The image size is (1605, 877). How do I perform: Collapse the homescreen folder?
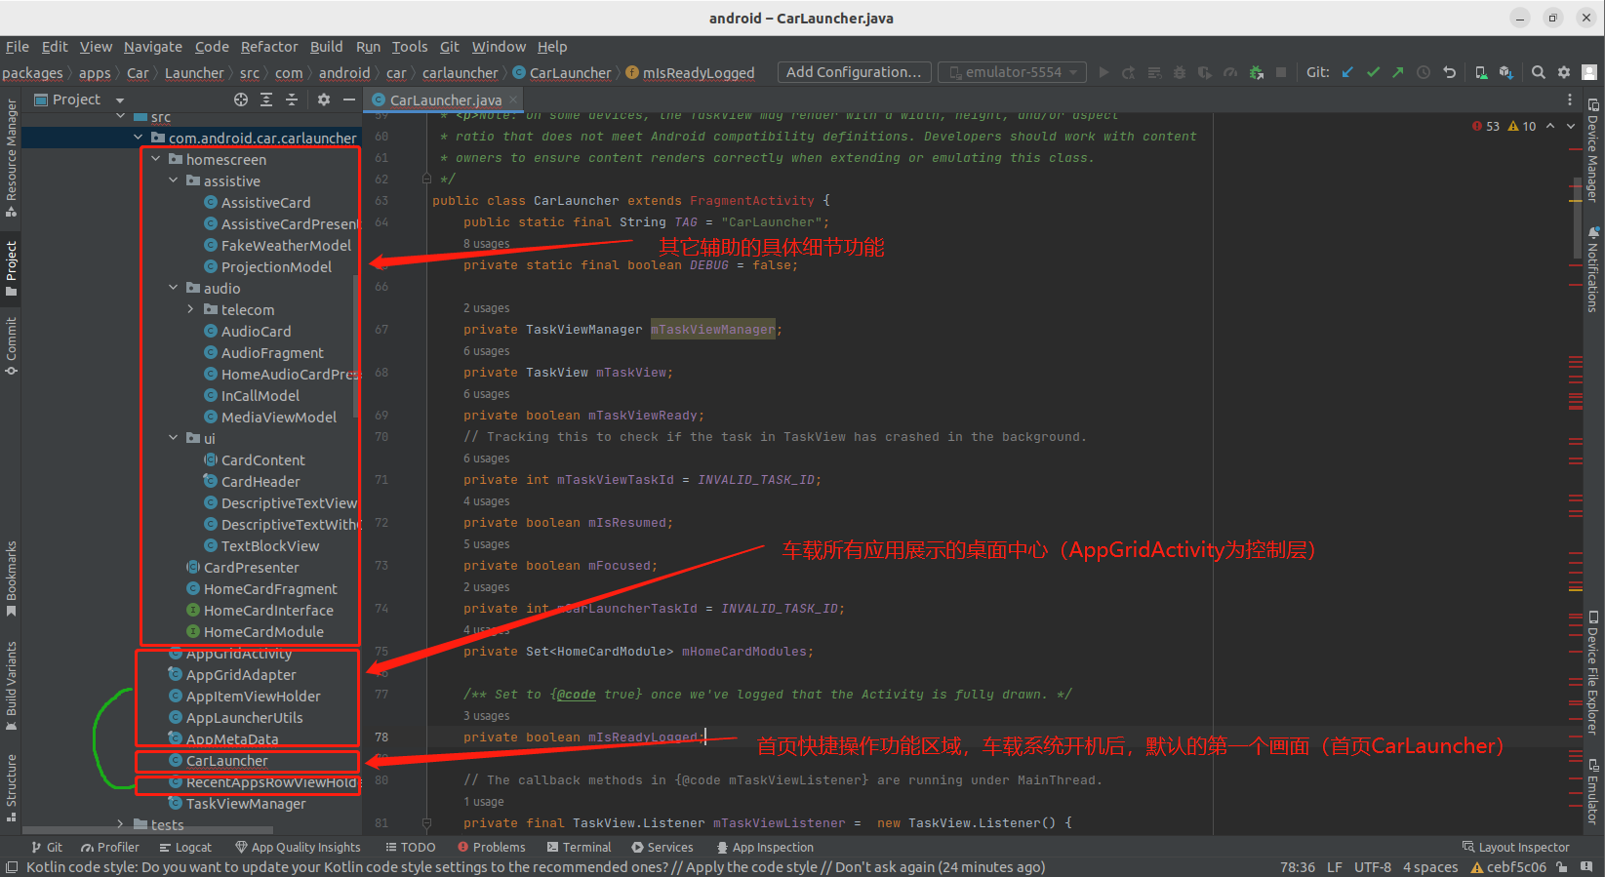[155, 159]
